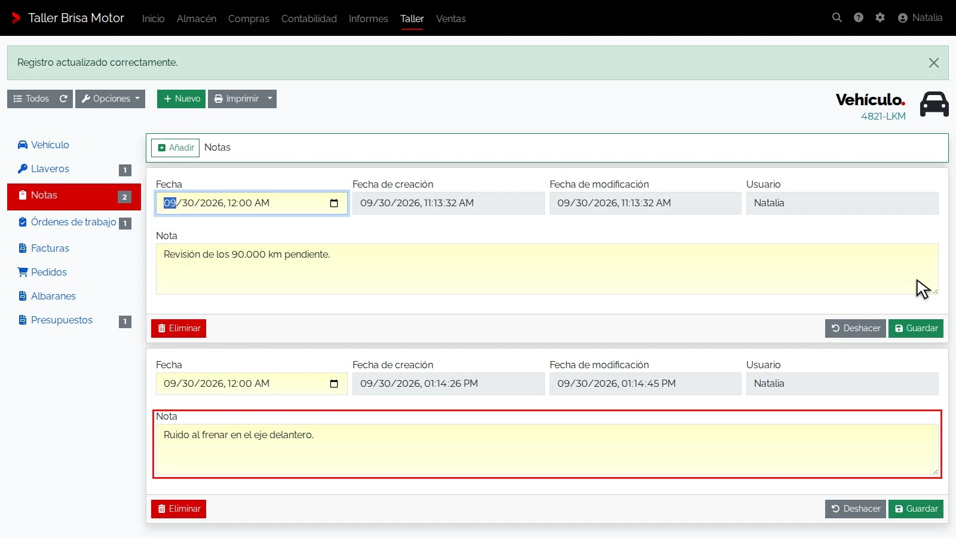Expand the Opciones dropdown

[111, 99]
